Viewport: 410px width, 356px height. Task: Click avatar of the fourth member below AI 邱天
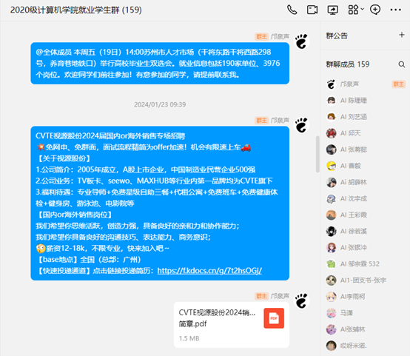[331, 198]
